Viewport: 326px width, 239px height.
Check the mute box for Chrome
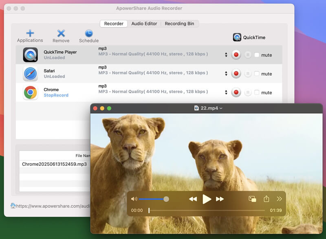[x=257, y=92]
